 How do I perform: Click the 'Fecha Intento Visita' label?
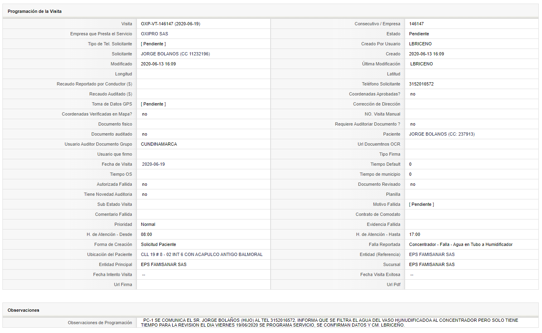click(x=112, y=275)
